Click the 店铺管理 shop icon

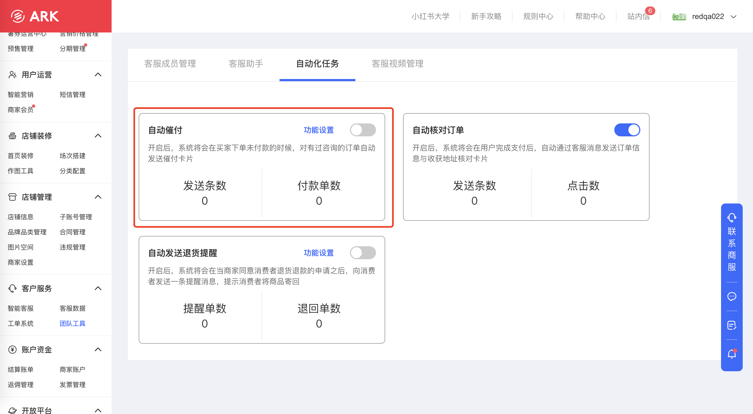[x=12, y=197]
